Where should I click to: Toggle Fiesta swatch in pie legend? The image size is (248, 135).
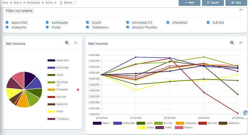pos(51,112)
